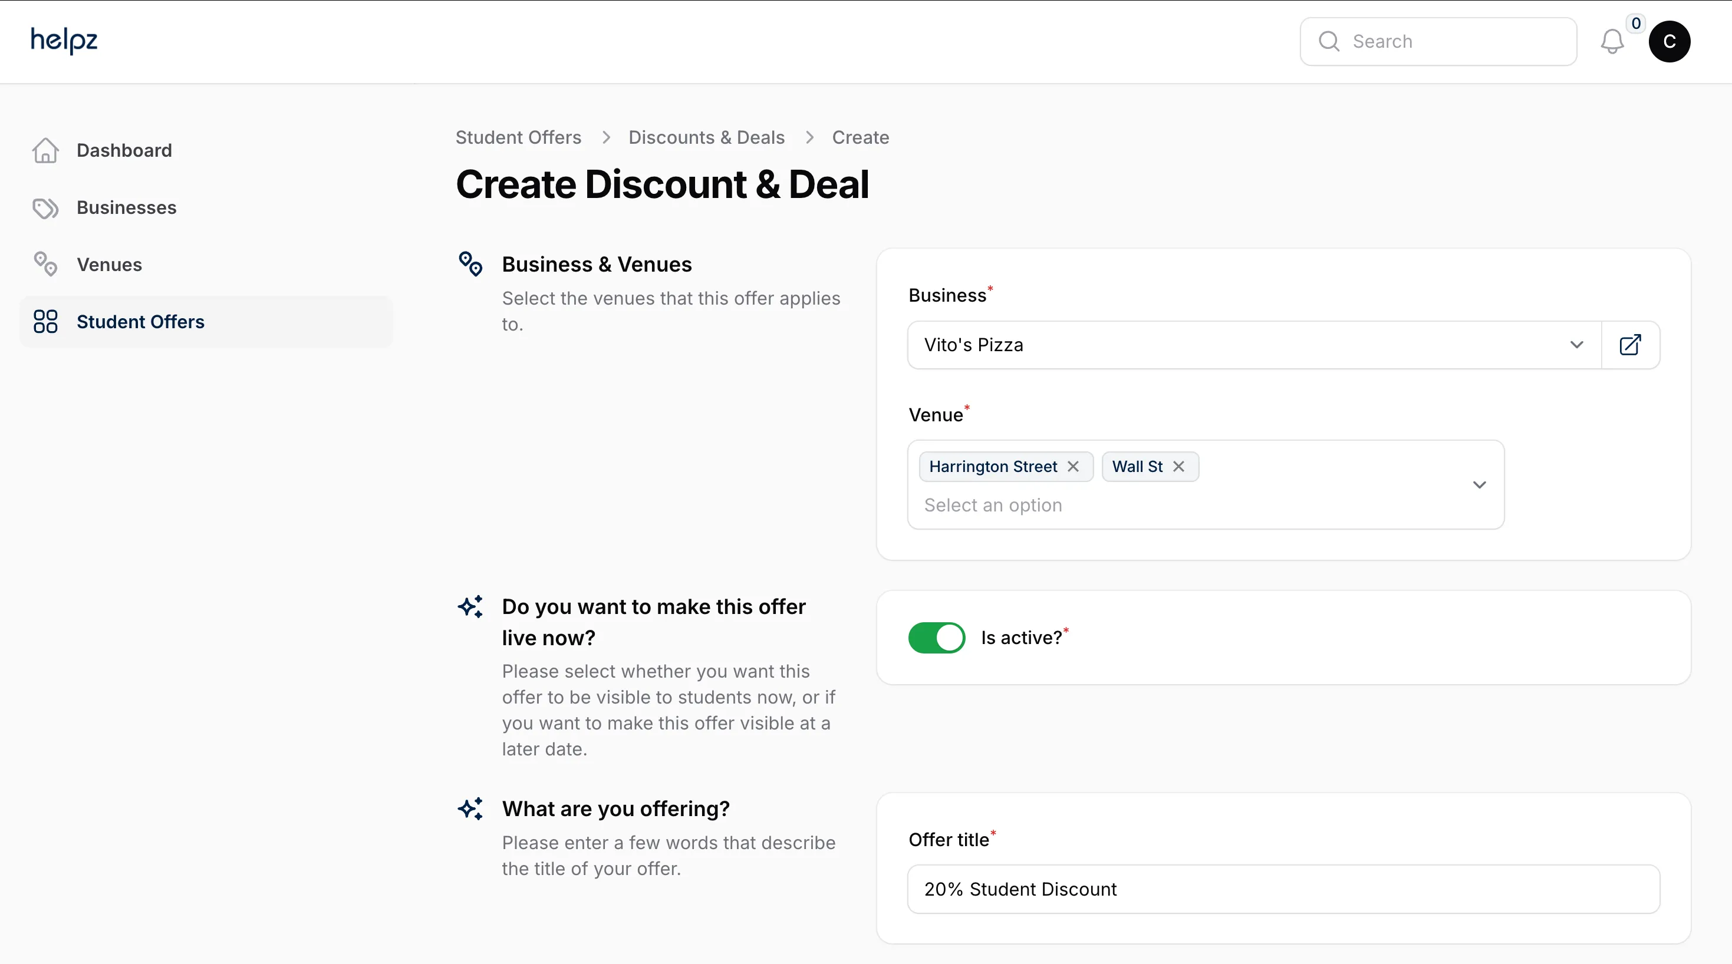Click the search magnifier icon
Image resolution: width=1732 pixels, height=964 pixels.
coord(1329,42)
